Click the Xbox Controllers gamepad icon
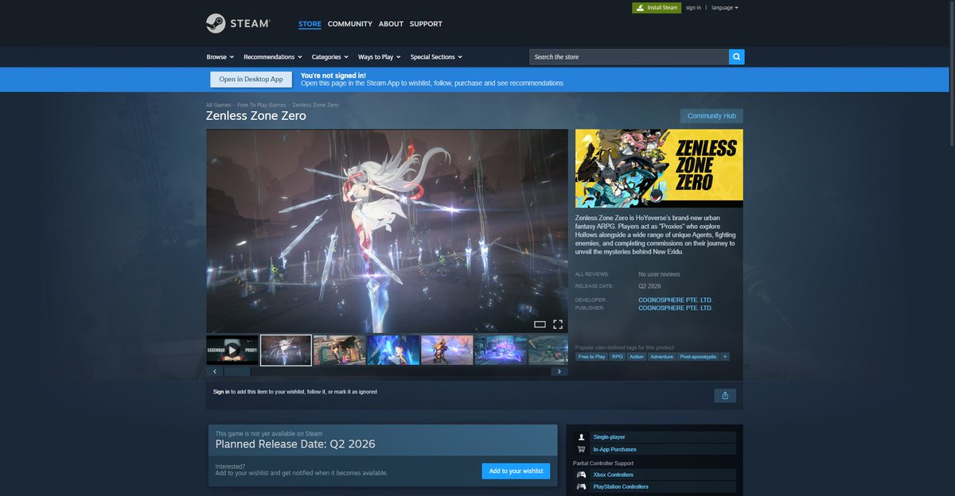Viewport: 955px width, 496px height. (582, 475)
